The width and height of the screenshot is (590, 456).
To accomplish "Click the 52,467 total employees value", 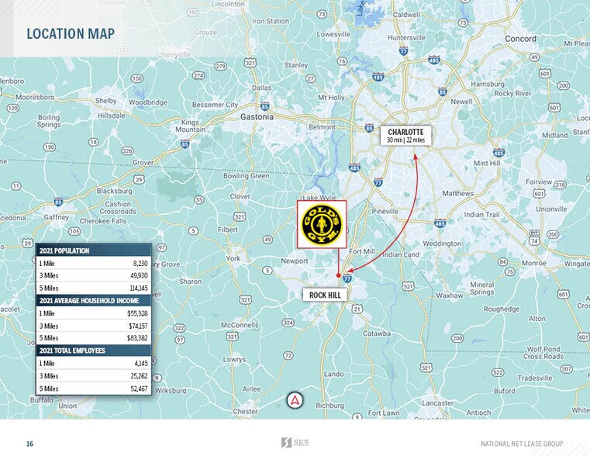I will coord(136,388).
